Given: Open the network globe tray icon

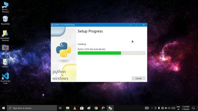Looking at the screenshot, I should [x=162, y=108].
